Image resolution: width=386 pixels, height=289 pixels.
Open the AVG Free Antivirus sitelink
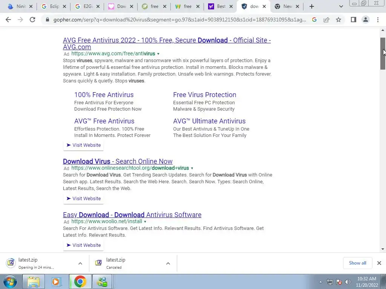coord(104,121)
